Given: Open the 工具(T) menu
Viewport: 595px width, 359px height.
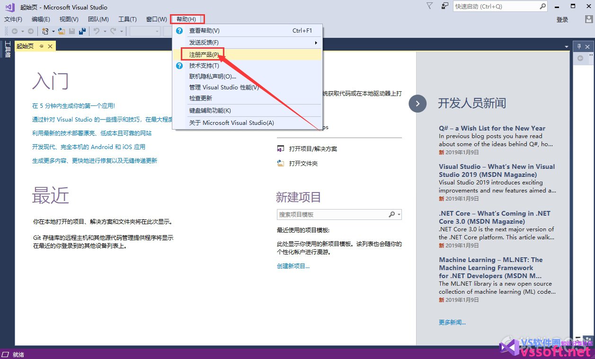Looking at the screenshot, I should point(127,19).
